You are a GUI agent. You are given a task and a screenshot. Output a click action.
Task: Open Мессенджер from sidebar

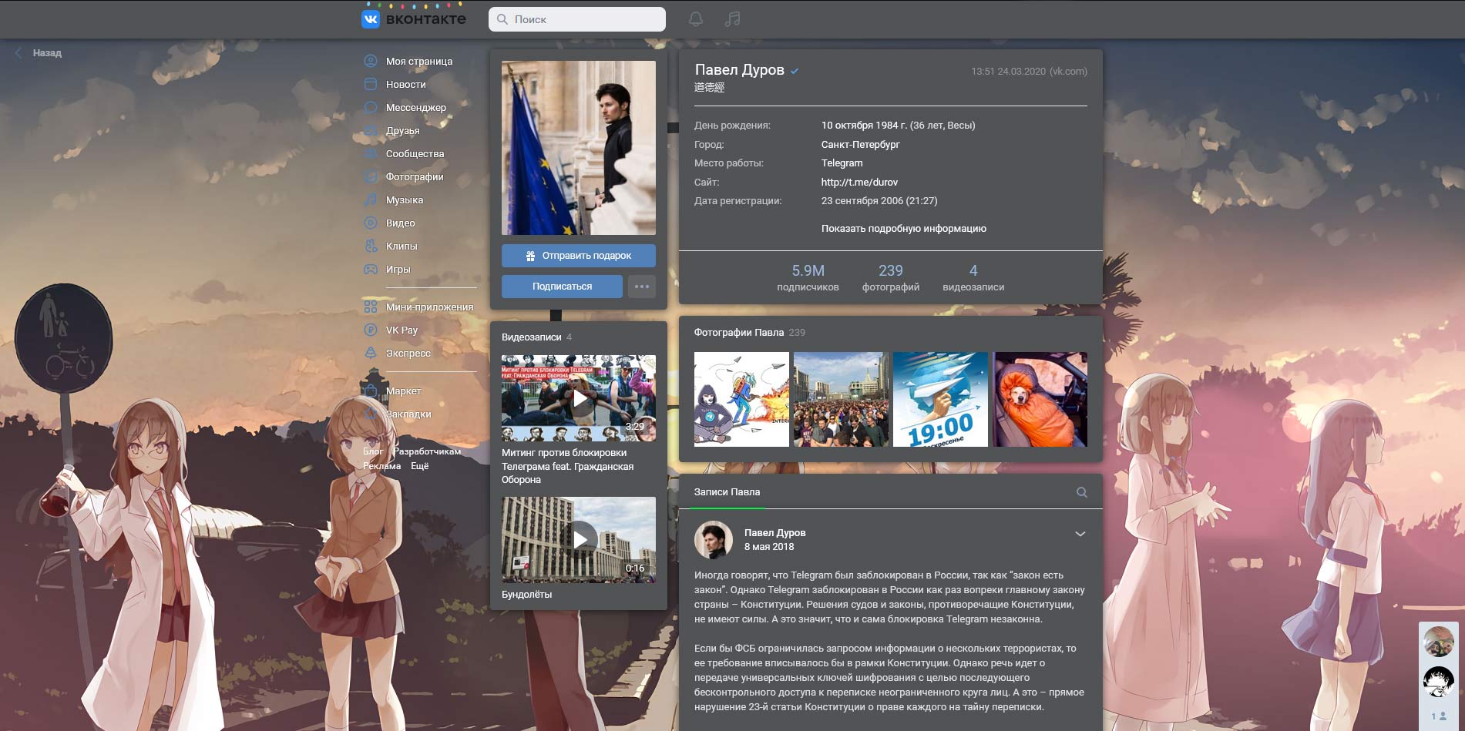[x=416, y=107]
